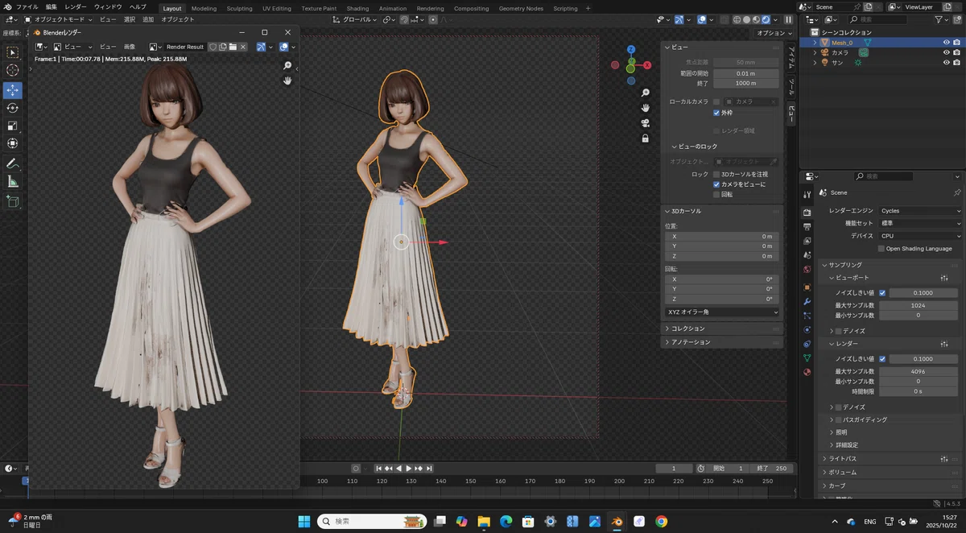
Task: Click the render 最大サンプル数 4096 field
Action: coord(918,371)
